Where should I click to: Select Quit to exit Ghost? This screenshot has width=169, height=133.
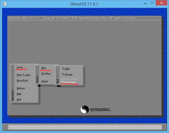[x=19, y=100]
